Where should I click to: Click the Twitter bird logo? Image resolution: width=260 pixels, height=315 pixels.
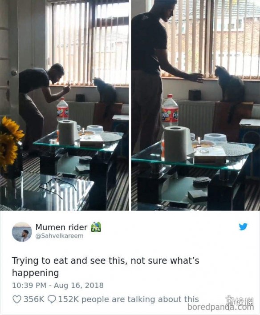[243, 227]
